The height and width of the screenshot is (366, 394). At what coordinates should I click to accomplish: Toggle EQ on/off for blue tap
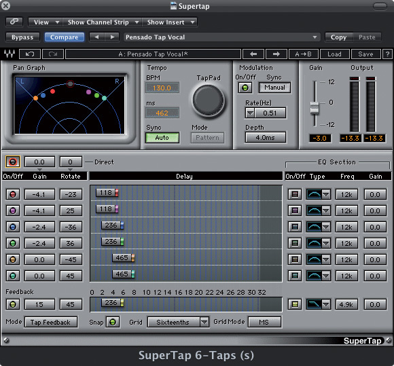(x=295, y=227)
